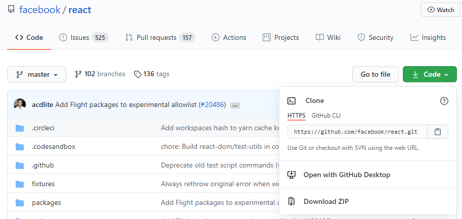
Task: Choose Open with GitHub Desktop
Action: 347,175
